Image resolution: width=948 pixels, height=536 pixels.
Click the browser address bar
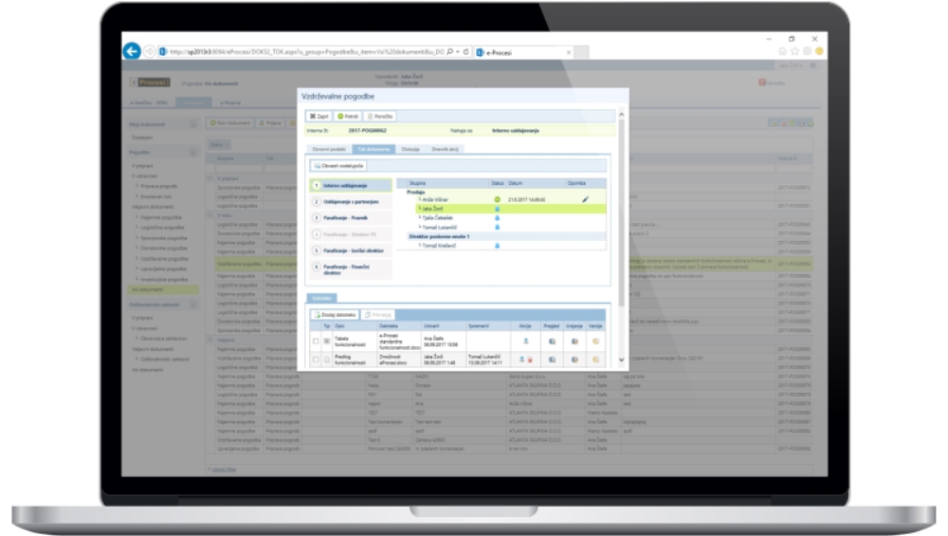pos(303,52)
